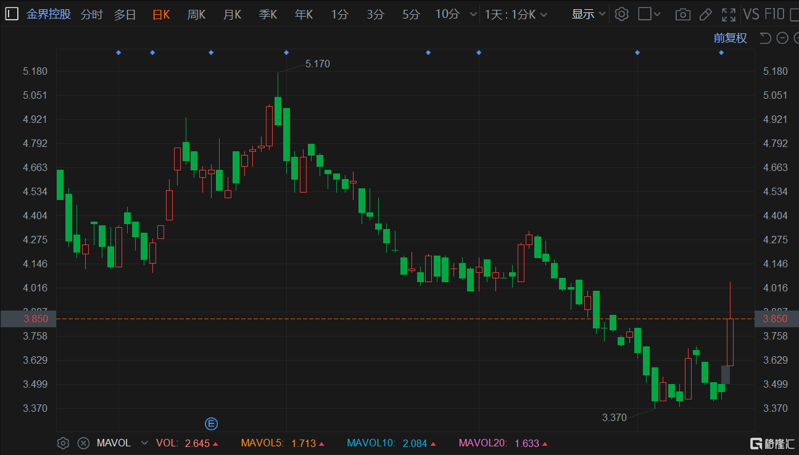
Task: Zoom out chart with minus circle
Action: tap(782, 38)
